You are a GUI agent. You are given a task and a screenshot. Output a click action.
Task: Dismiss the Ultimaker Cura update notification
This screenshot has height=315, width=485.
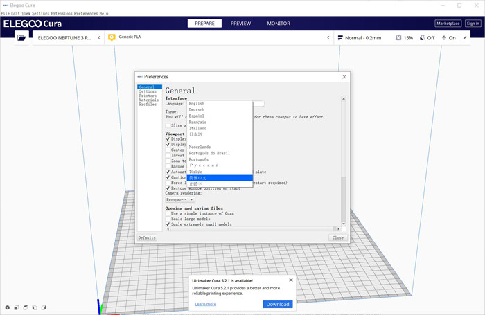click(x=291, y=280)
